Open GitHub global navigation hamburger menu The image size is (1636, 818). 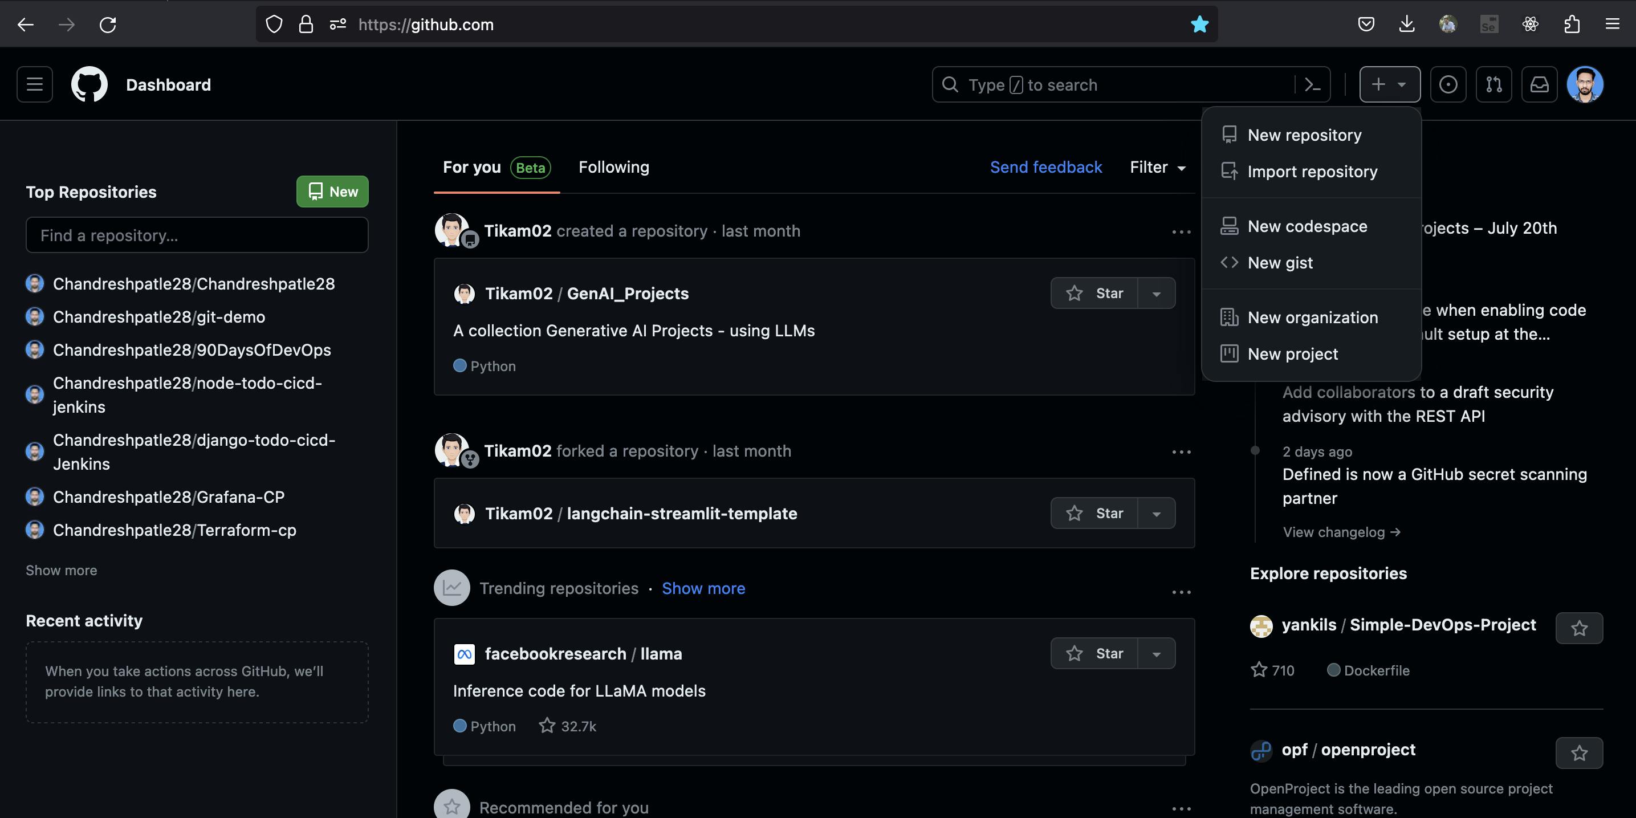pyautogui.click(x=34, y=84)
